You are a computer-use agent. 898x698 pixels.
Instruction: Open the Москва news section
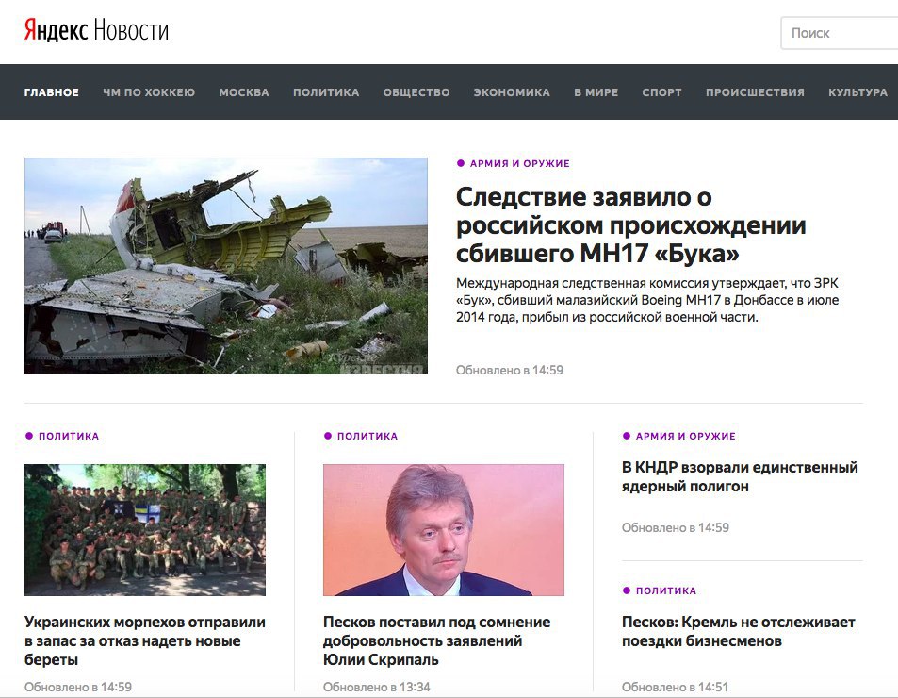[x=244, y=92]
